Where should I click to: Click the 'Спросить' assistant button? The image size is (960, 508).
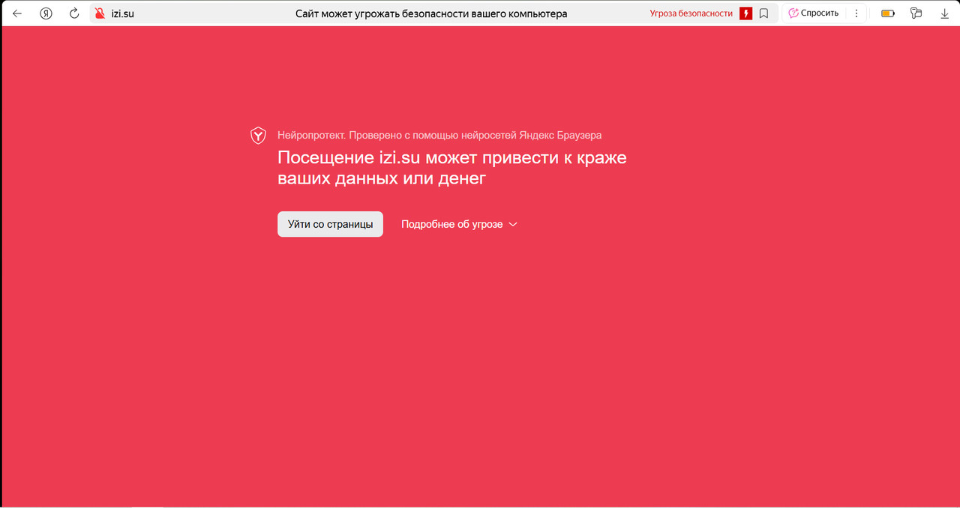coord(814,13)
